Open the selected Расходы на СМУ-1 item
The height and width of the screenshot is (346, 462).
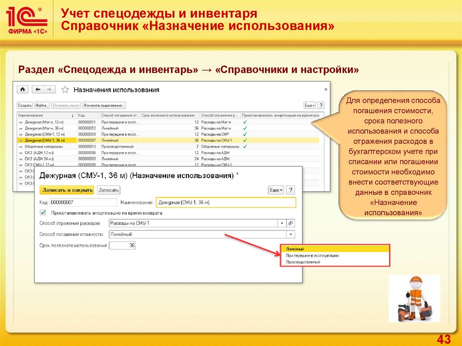coord(291,223)
